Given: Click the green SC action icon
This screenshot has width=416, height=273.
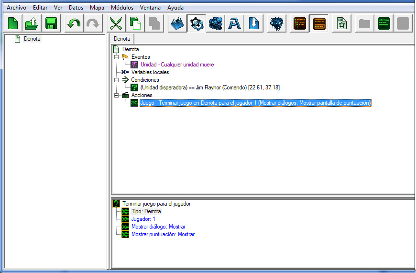Looking at the screenshot, I should tap(134, 103).
